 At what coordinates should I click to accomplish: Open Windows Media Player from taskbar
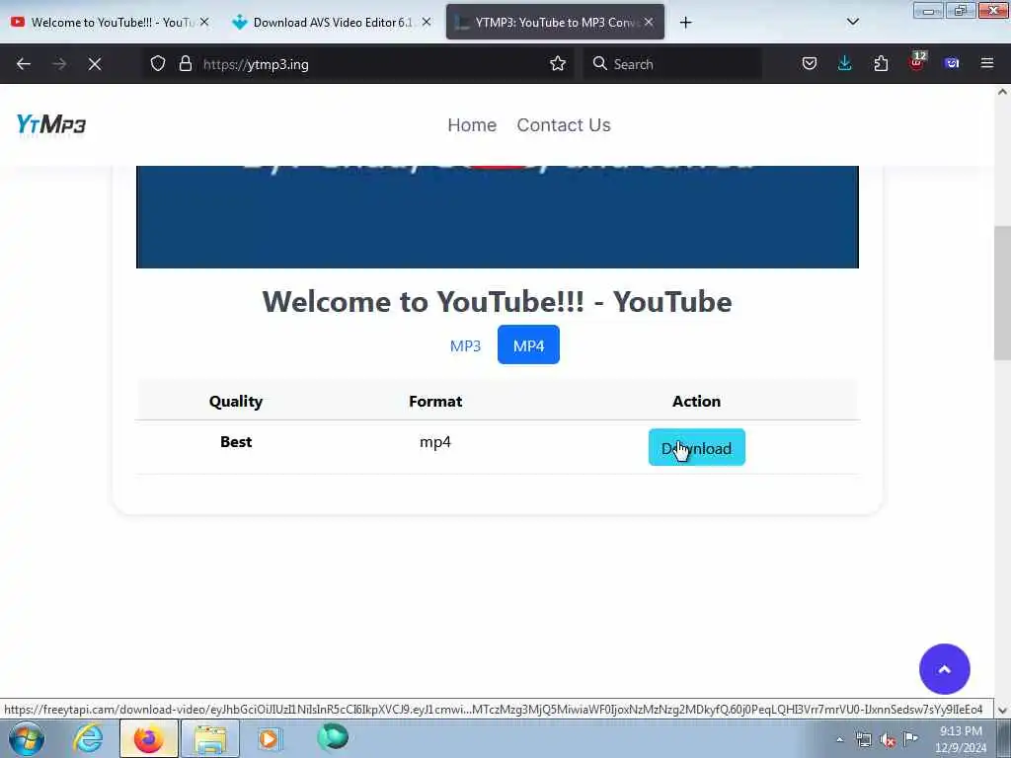point(270,738)
